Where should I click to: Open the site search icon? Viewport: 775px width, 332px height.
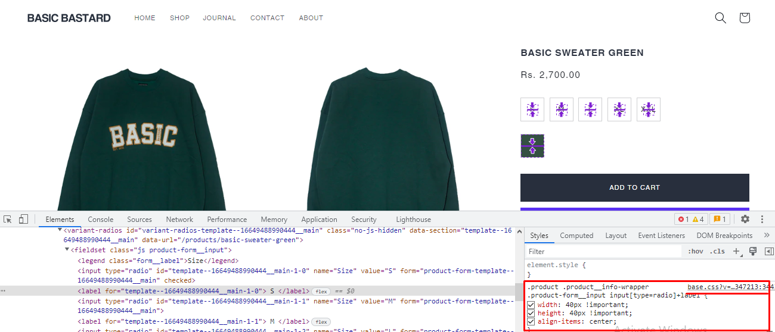tap(720, 18)
